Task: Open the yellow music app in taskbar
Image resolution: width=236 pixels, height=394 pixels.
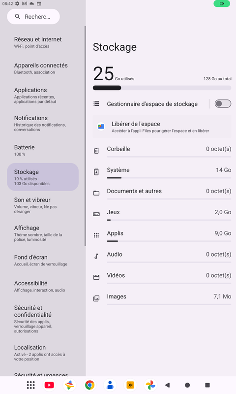Action: [x=130, y=385]
